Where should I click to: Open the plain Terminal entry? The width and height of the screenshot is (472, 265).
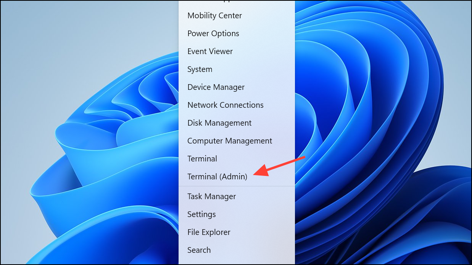pyautogui.click(x=237, y=159)
